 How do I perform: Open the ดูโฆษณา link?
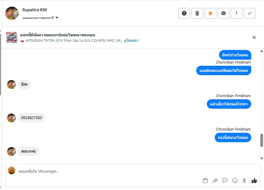coord(131,40)
